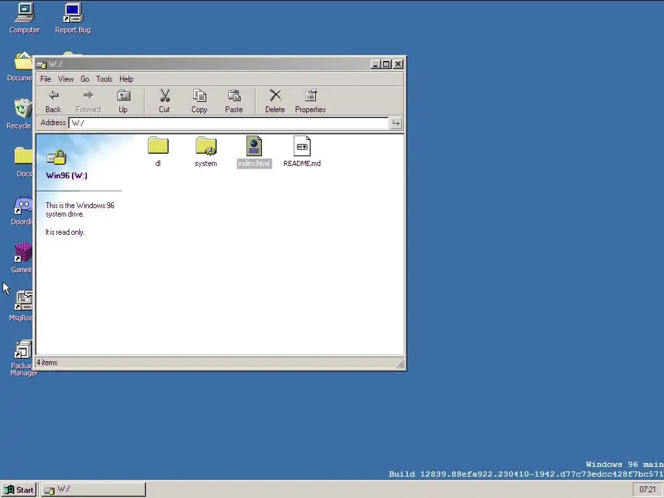Click into the Address field showing W:/
Viewport: 664px width, 498px height.
click(x=229, y=123)
